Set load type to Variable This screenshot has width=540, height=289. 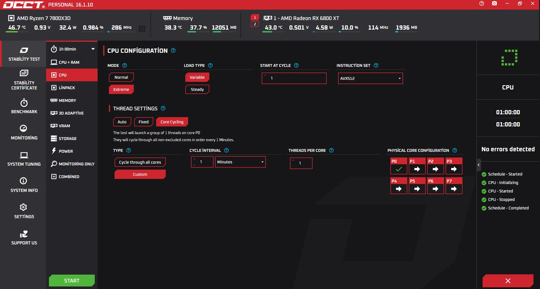[x=197, y=77]
